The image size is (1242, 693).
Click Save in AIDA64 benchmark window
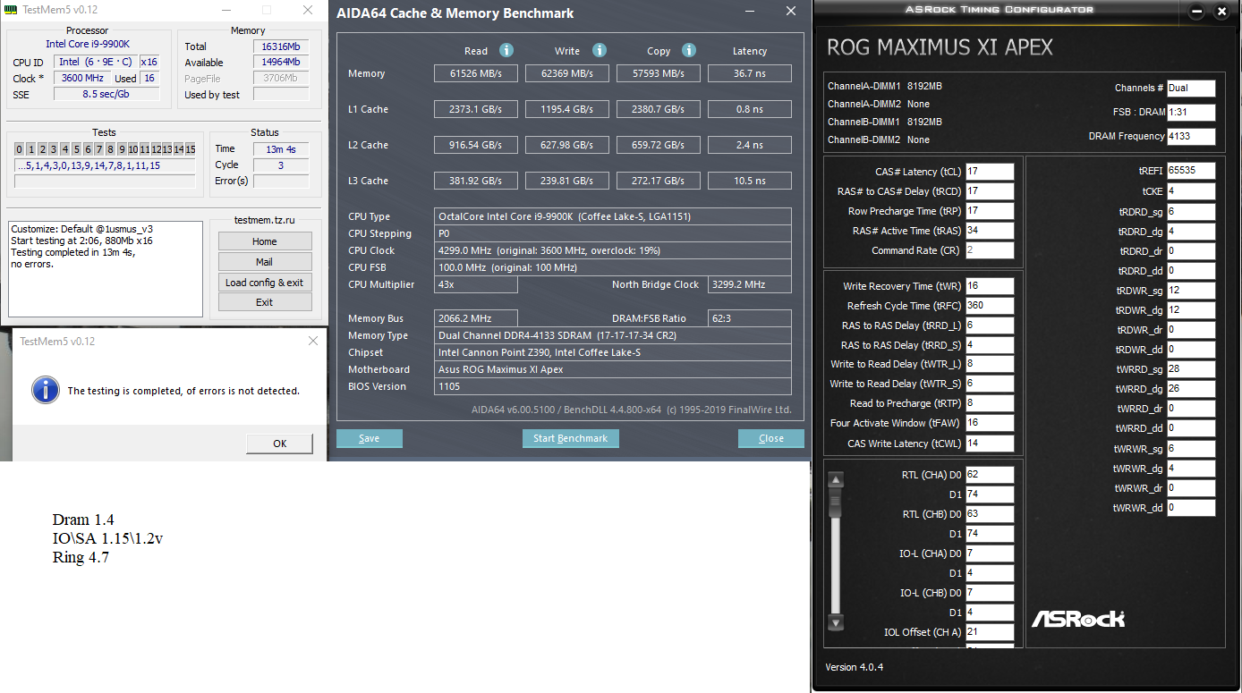pyautogui.click(x=370, y=438)
